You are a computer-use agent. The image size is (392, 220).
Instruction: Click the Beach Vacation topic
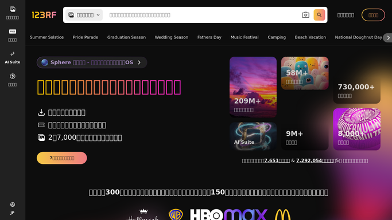(x=311, y=37)
